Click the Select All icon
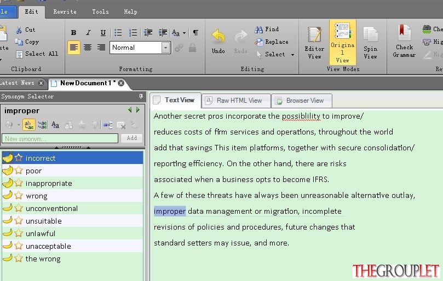This screenshot has width=443, height=281. pyautogui.click(x=19, y=54)
